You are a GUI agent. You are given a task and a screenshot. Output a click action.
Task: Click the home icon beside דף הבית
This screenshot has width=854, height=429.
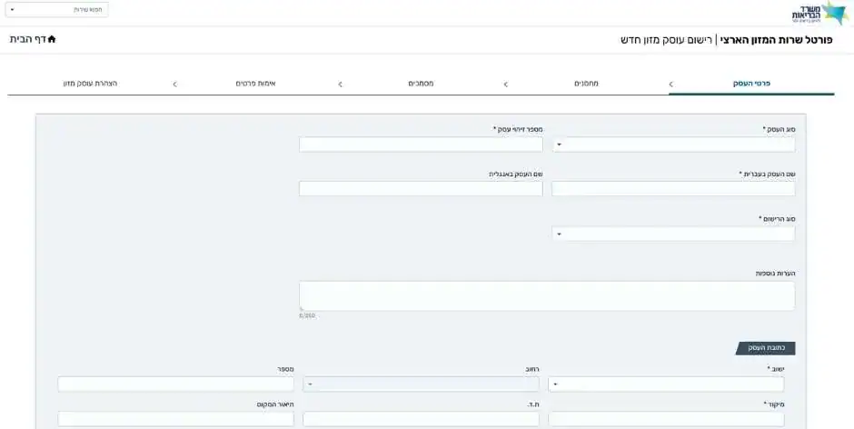pyautogui.click(x=52, y=39)
